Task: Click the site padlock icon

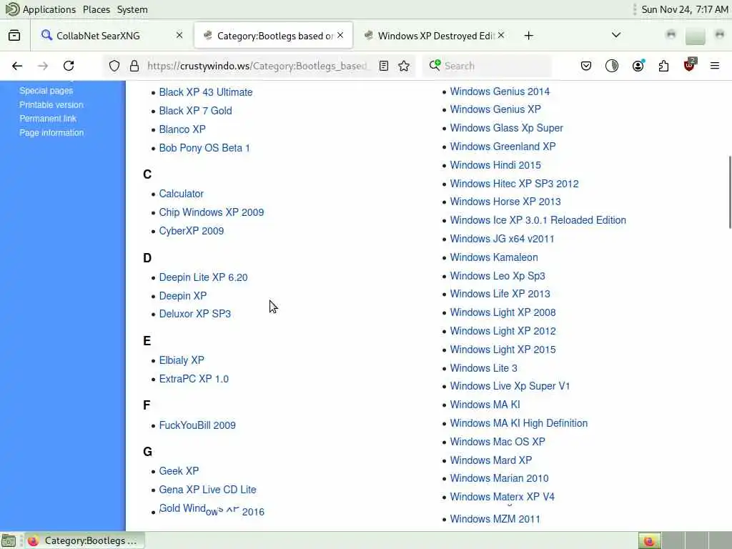Action: click(x=134, y=66)
